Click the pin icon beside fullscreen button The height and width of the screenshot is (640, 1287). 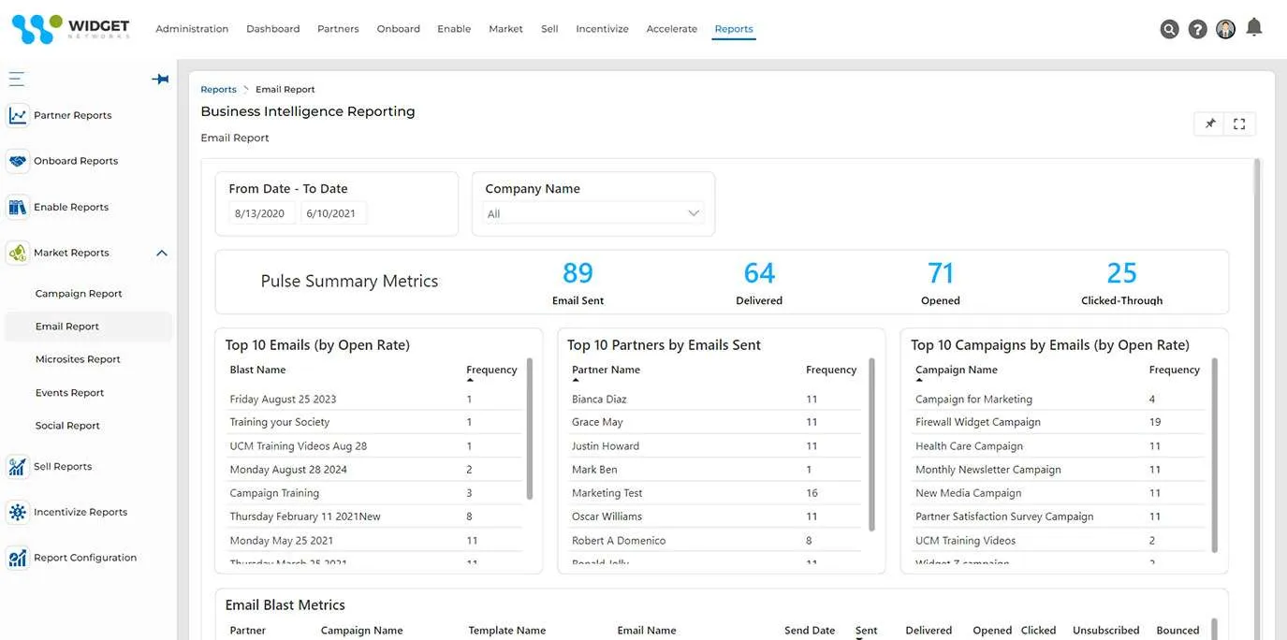pyautogui.click(x=1210, y=124)
